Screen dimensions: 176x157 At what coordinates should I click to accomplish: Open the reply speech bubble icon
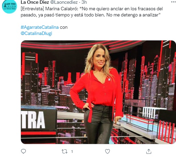click(x=24, y=151)
